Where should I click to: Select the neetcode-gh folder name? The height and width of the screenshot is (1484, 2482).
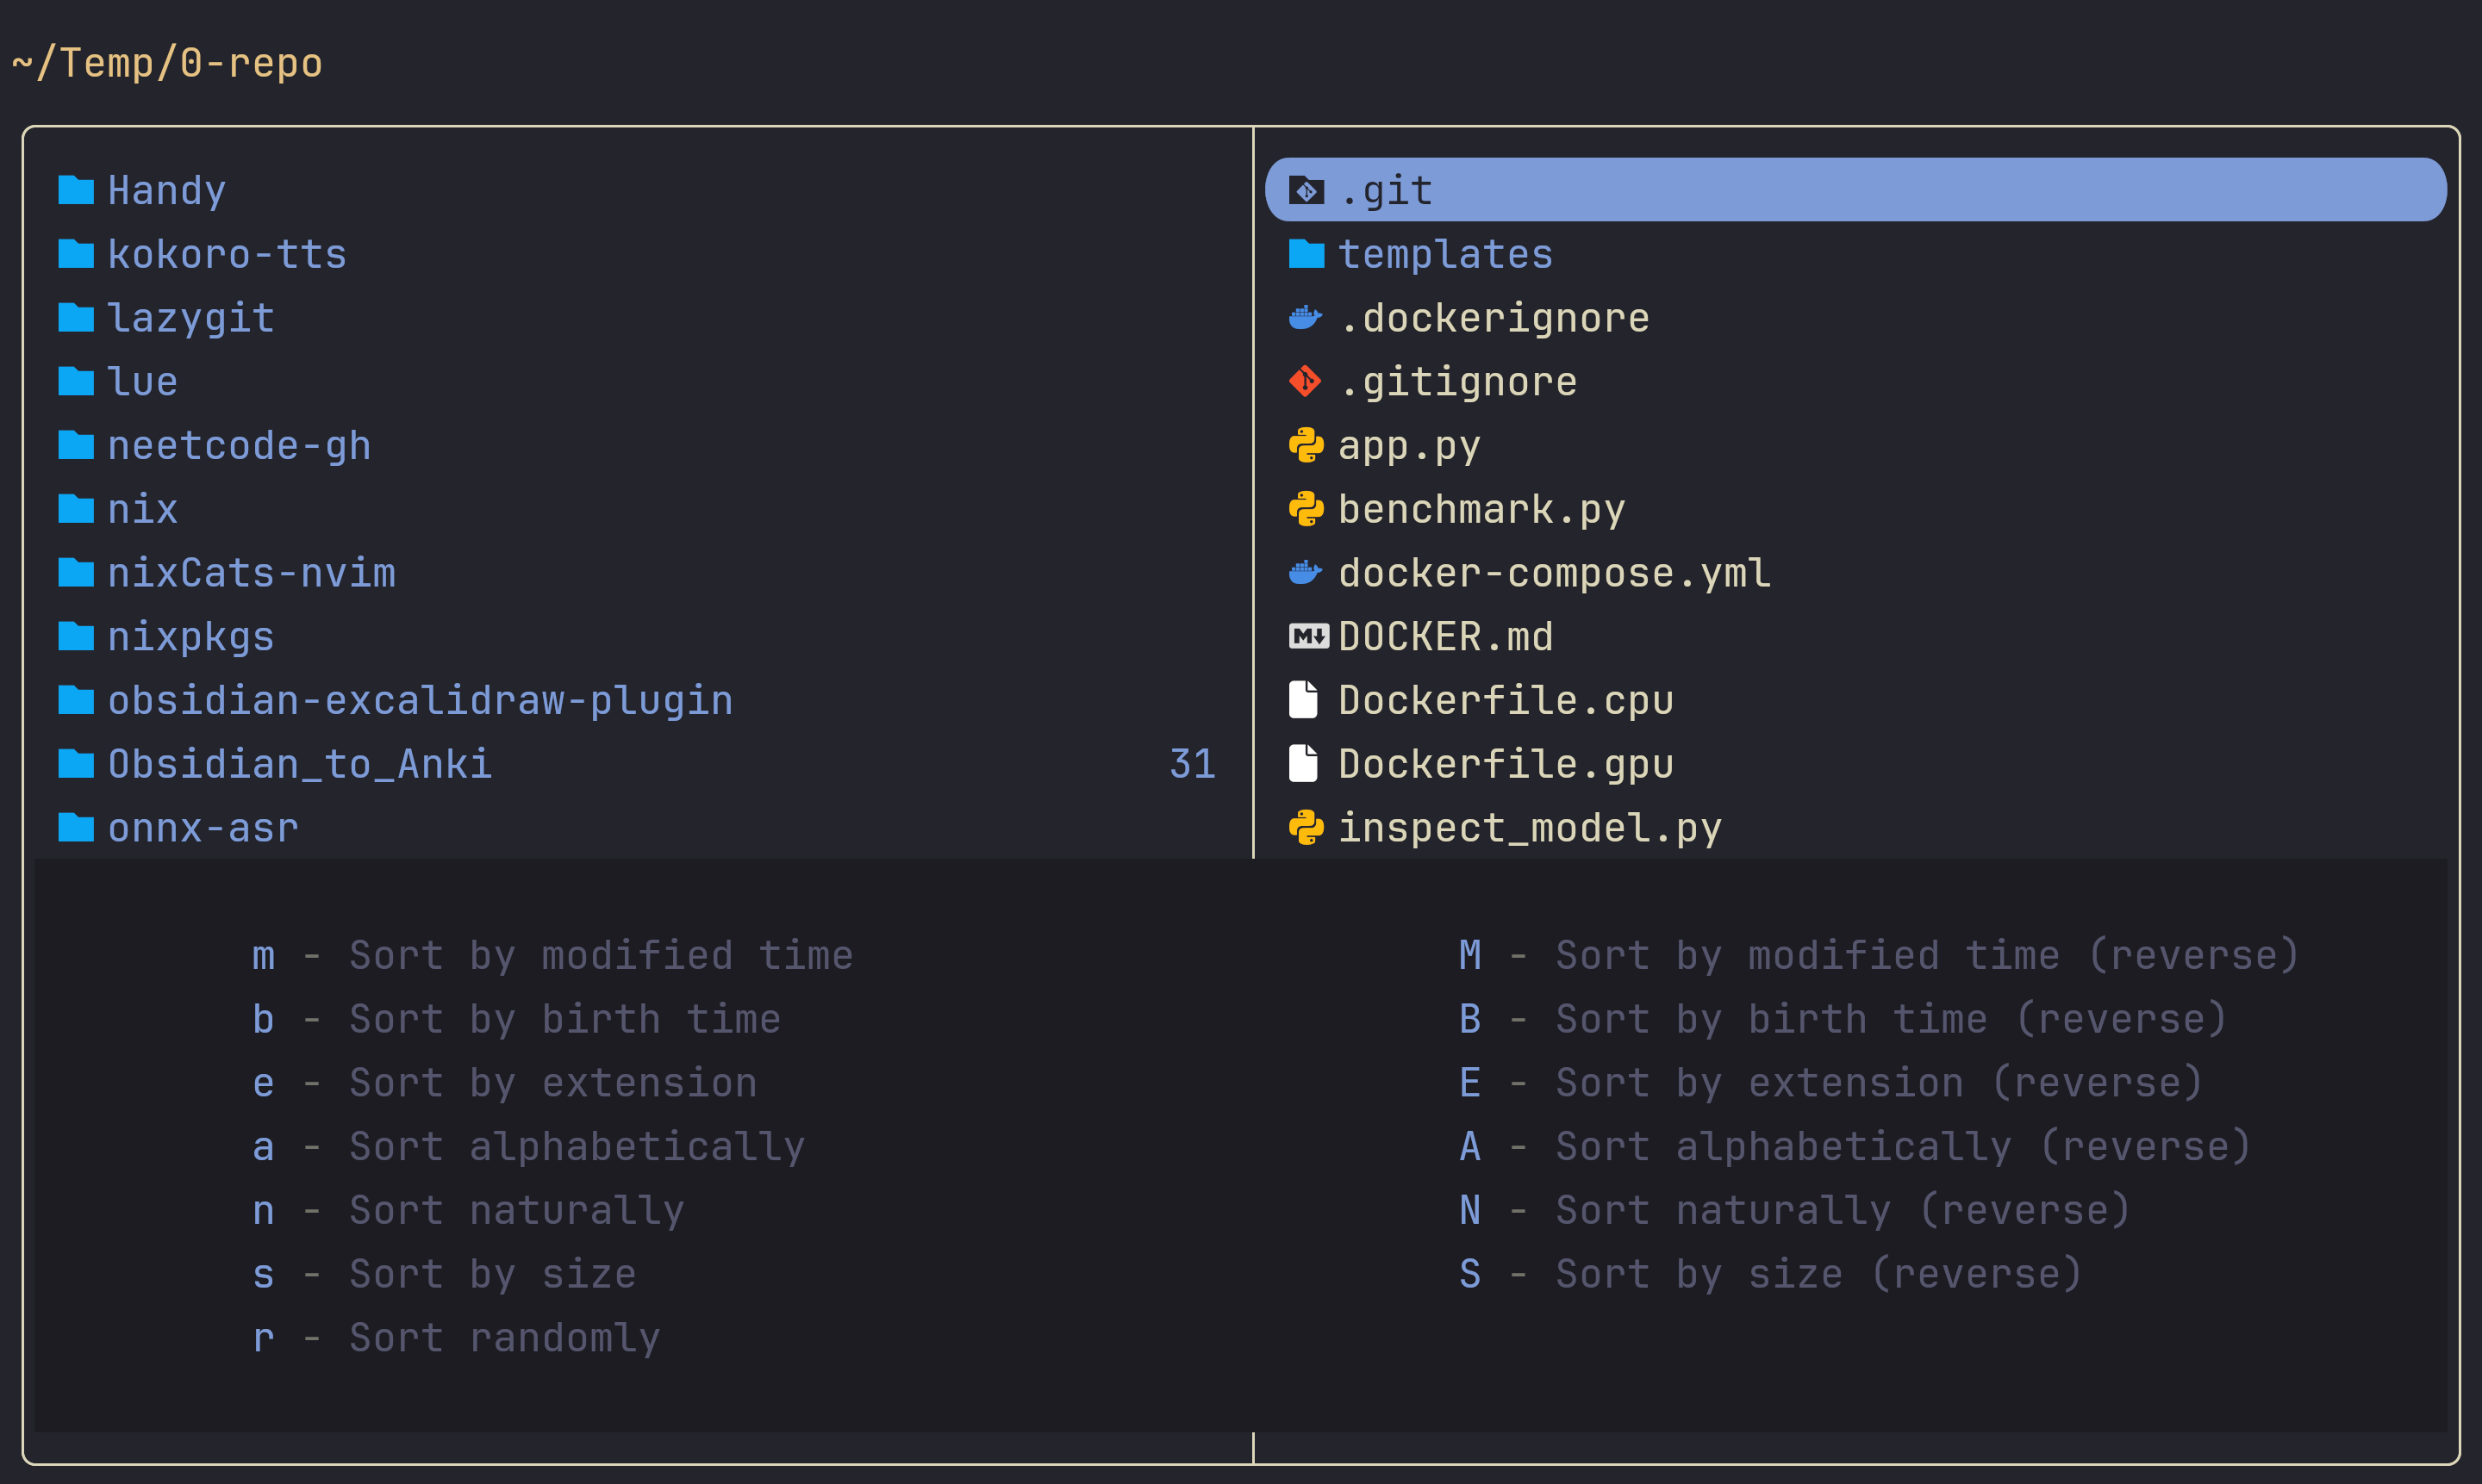pos(239,445)
